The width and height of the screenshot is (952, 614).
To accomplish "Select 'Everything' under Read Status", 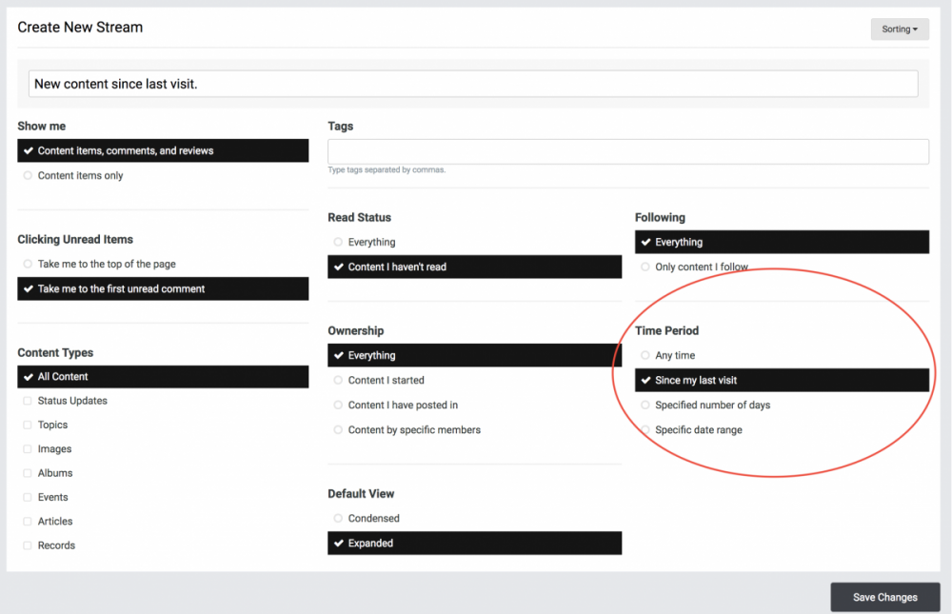I will 371,243.
